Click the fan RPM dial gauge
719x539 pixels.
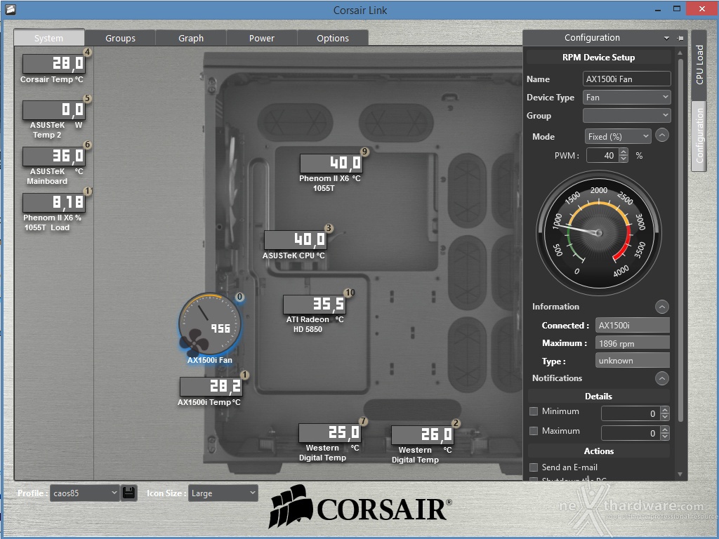point(598,233)
